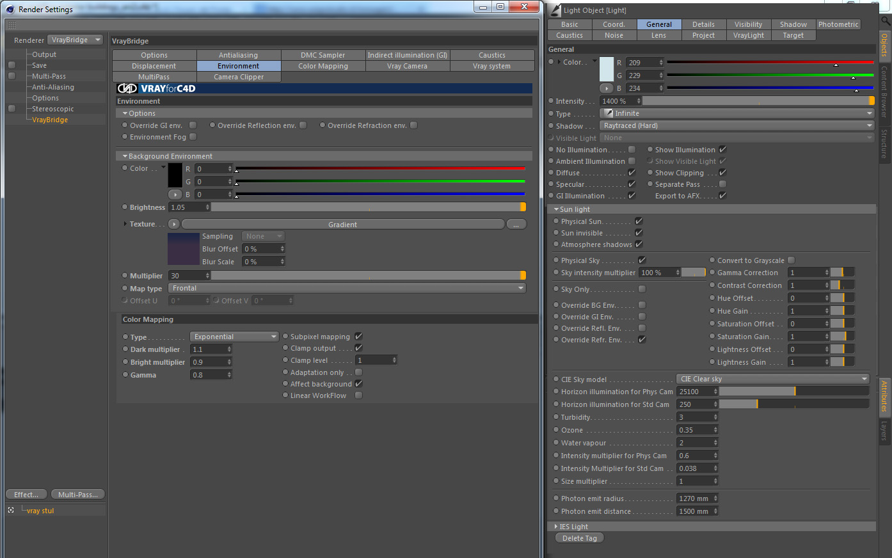Screen dimensions: 892x558
Task: Open the texture browse ellipsis button
Action: pyautogui.click(x=516, y=225)
